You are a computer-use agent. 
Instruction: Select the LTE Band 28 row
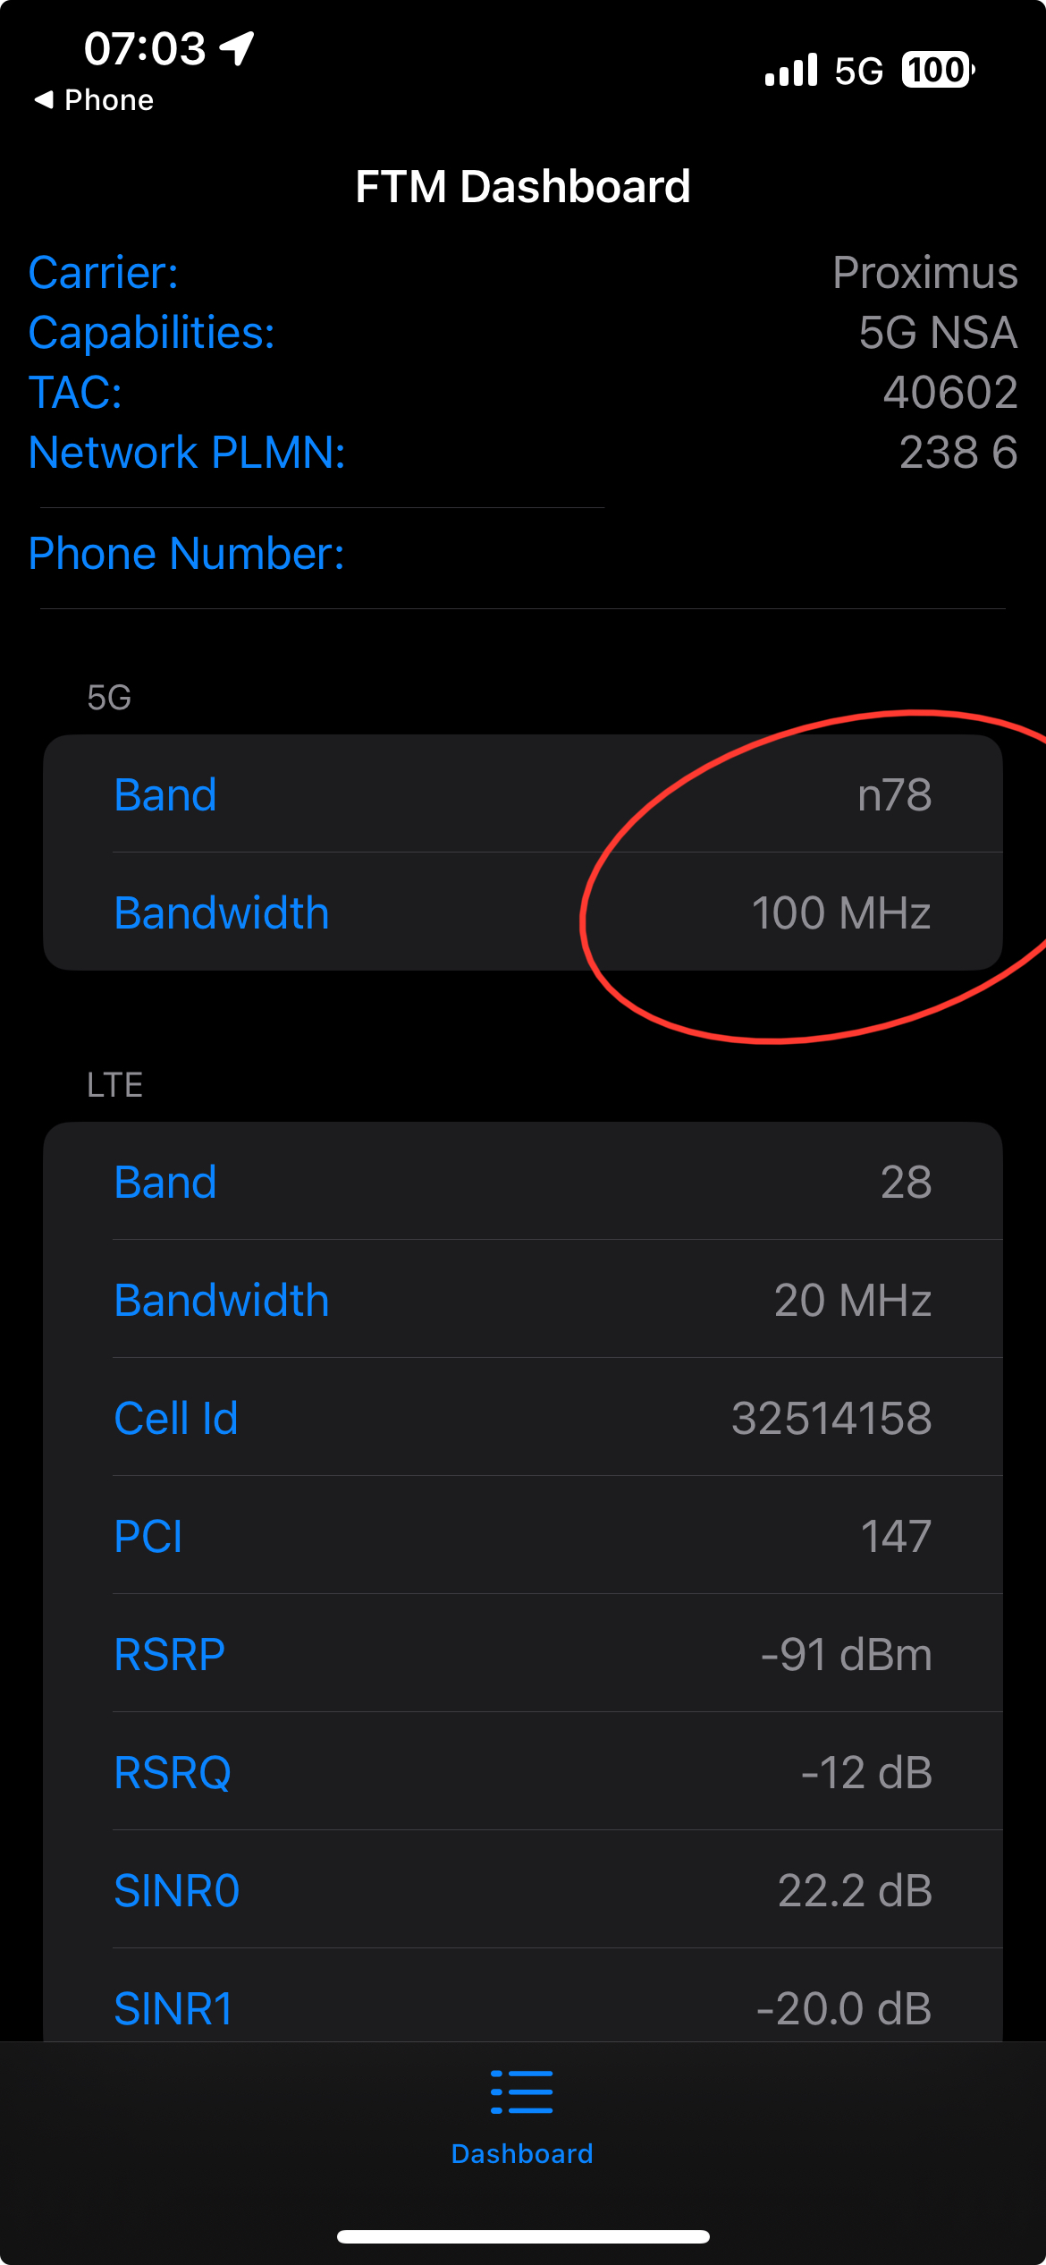522,1182
